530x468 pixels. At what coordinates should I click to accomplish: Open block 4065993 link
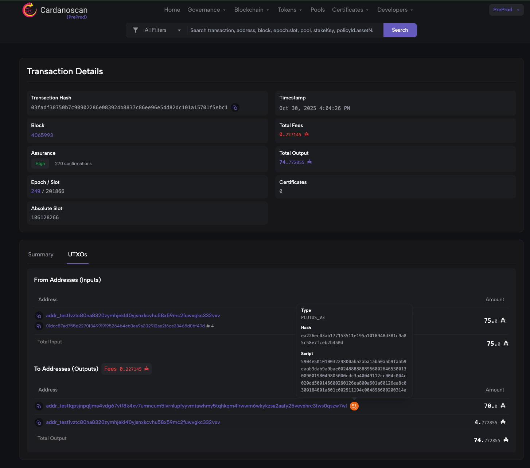[x=42, y=135]
